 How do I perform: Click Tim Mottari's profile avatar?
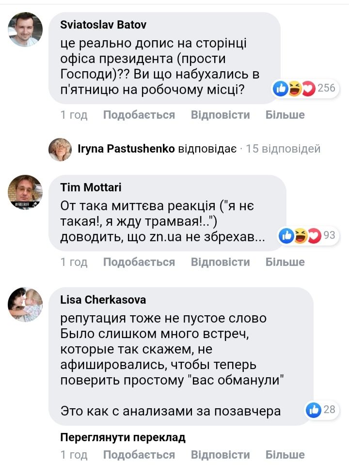(x=26, y=192)
